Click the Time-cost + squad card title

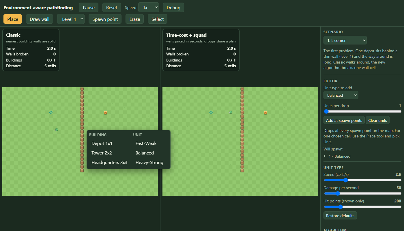pyautogui.click(x=186, y=35)
